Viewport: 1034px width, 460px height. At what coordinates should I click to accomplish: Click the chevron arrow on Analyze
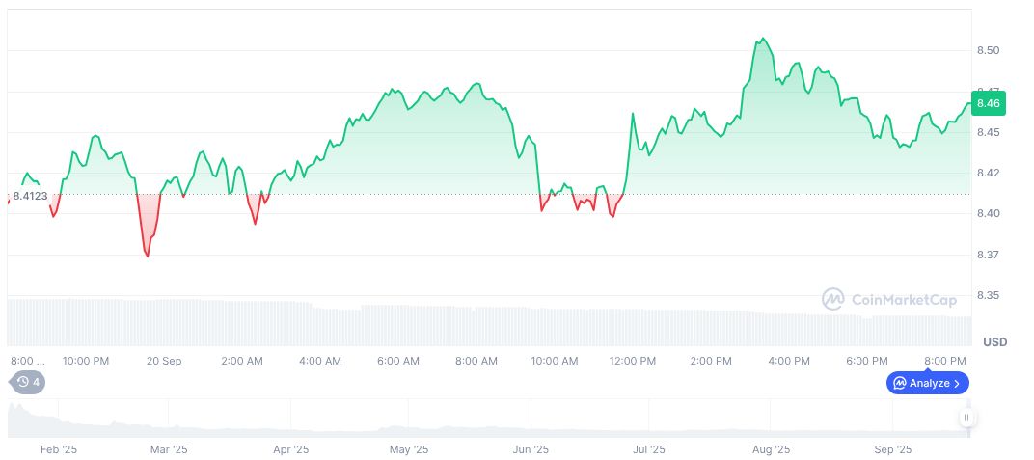coord(957,383)
